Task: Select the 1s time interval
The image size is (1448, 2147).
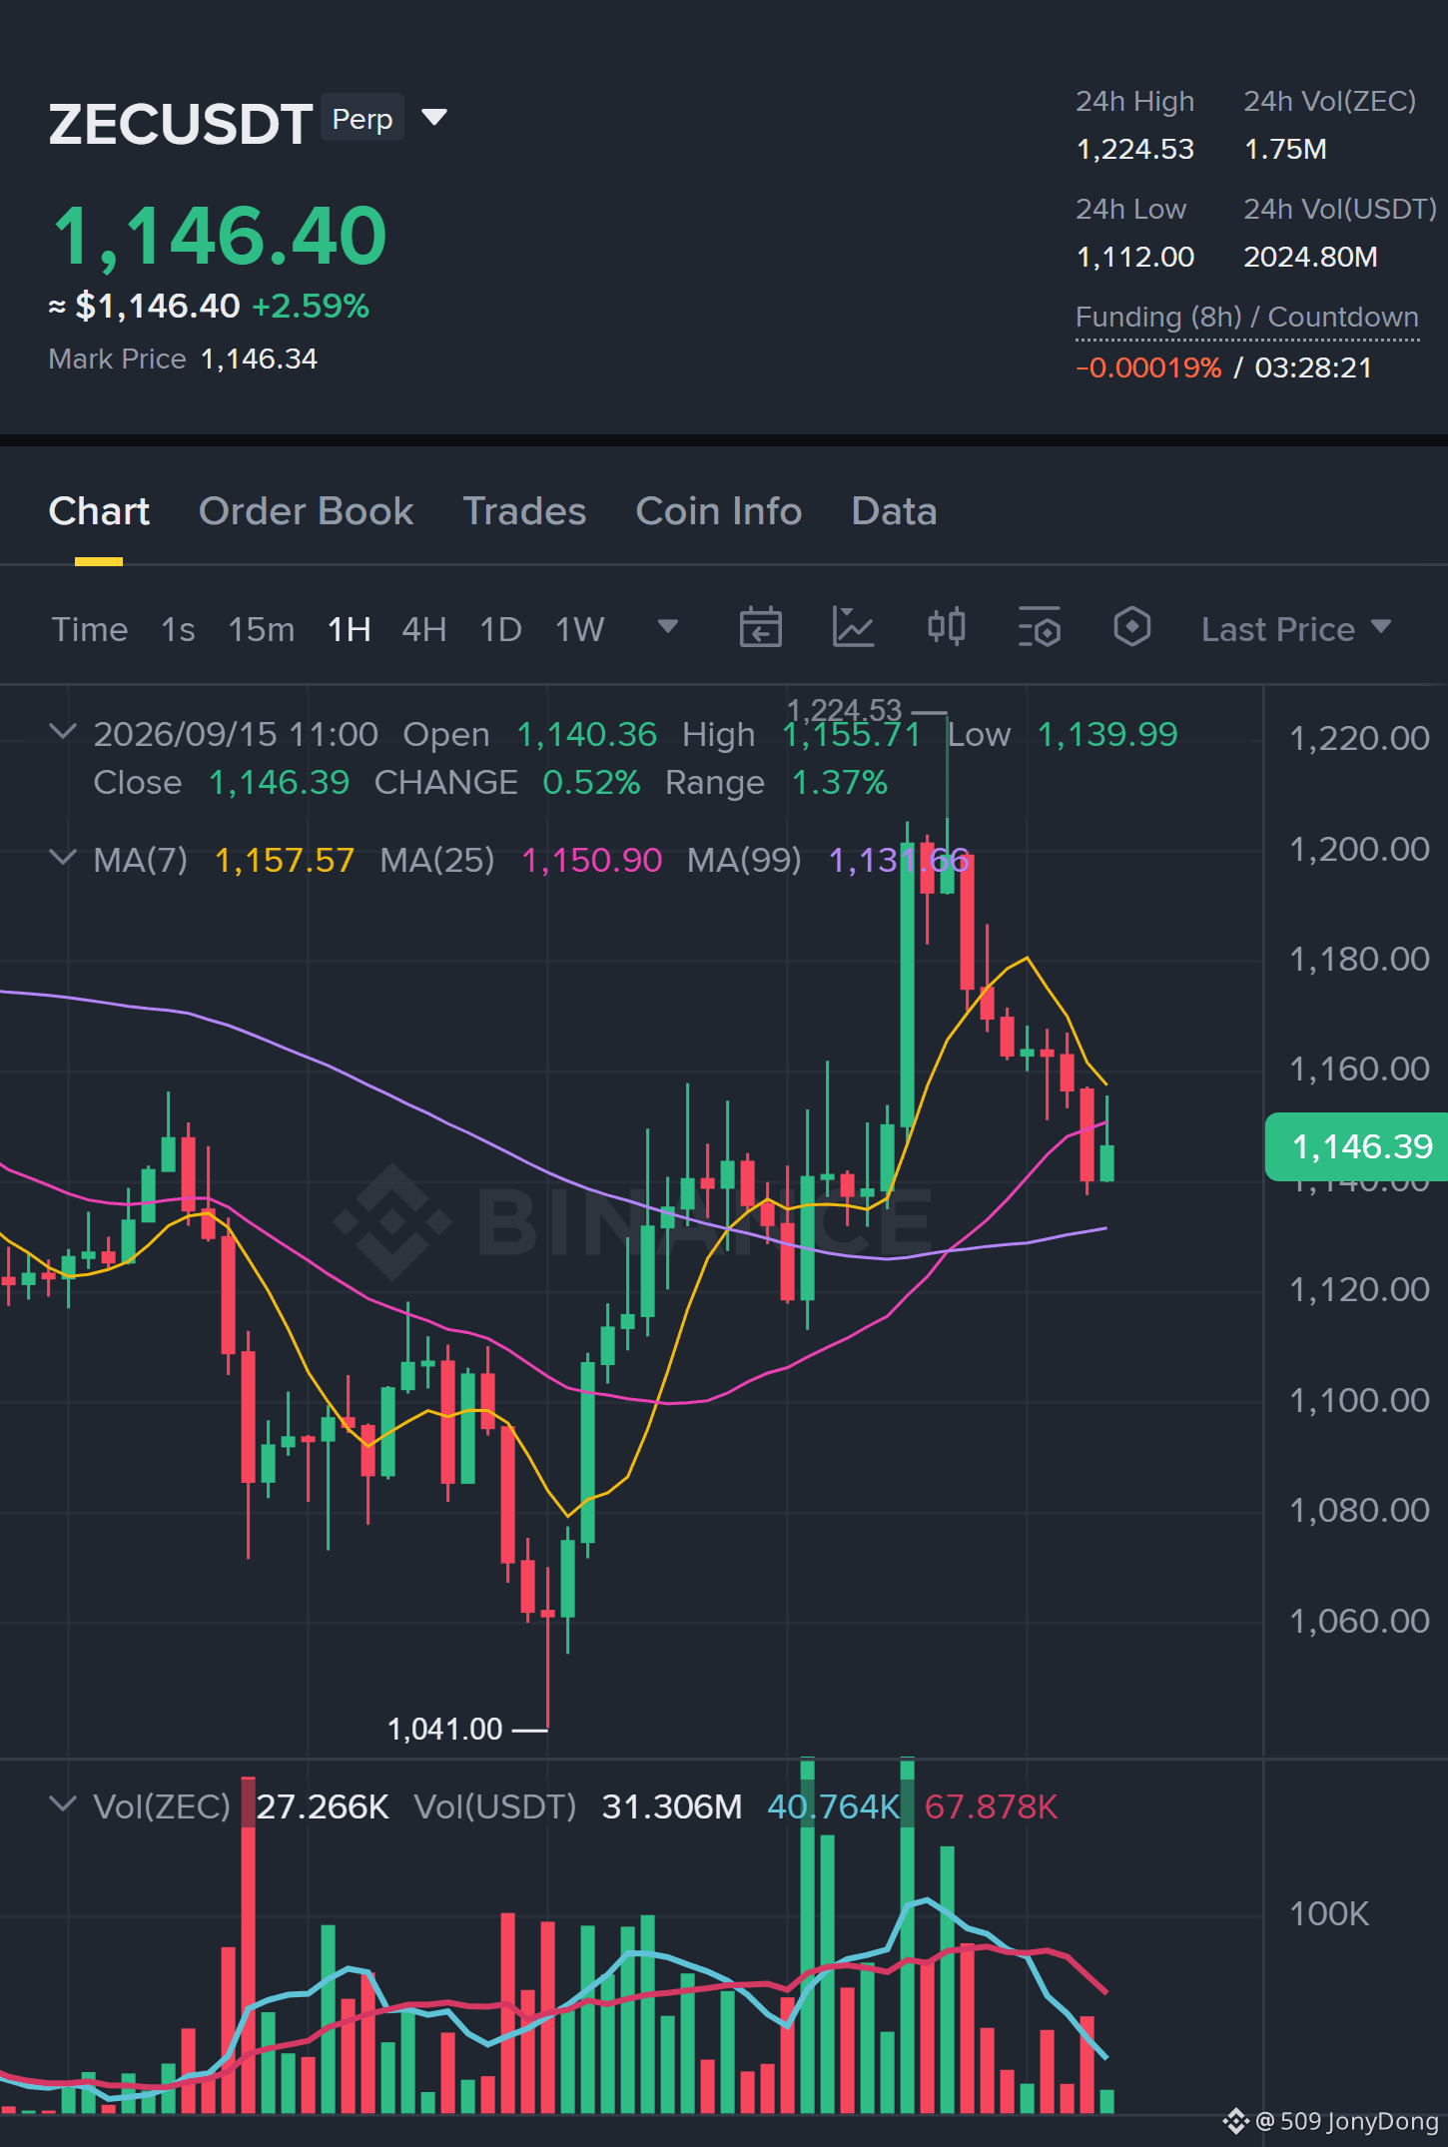Action: pyautogui.click(x=178, y=629)
